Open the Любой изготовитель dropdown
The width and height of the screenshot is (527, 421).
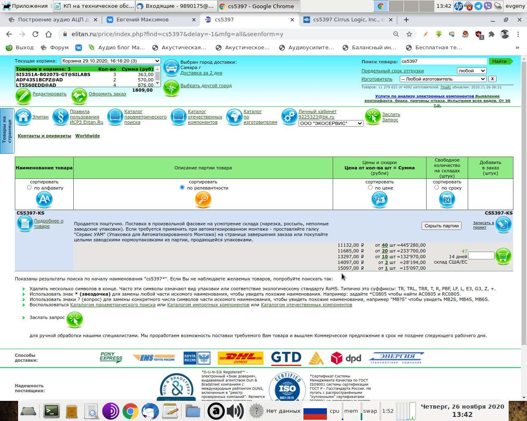pos(443,79)
